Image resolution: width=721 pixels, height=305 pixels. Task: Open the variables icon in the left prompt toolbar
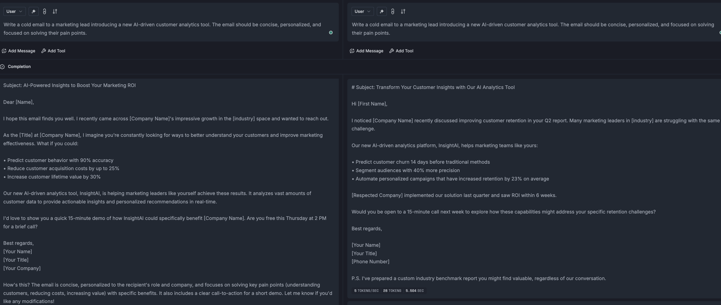click(x=55, y=11)
